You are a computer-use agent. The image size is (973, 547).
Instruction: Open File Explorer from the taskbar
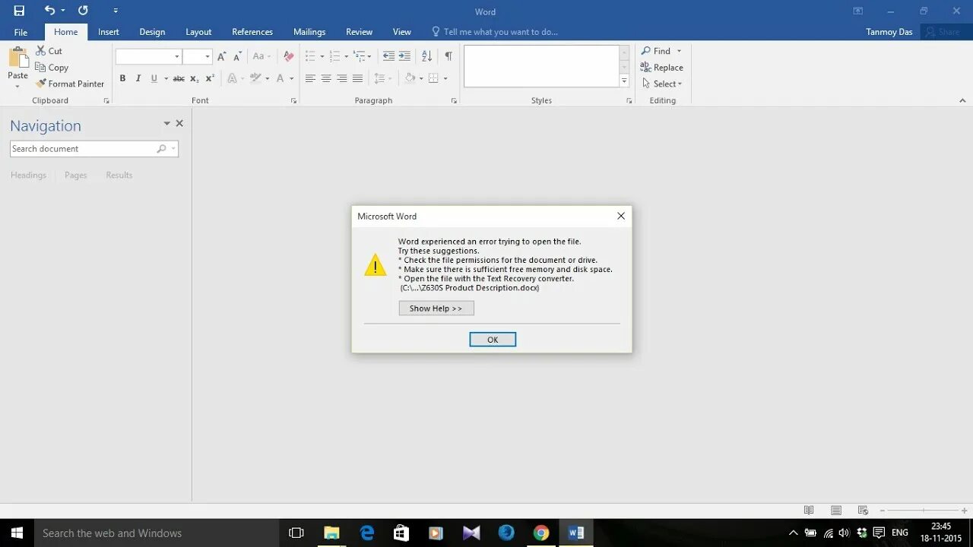(x=332, y=533)
